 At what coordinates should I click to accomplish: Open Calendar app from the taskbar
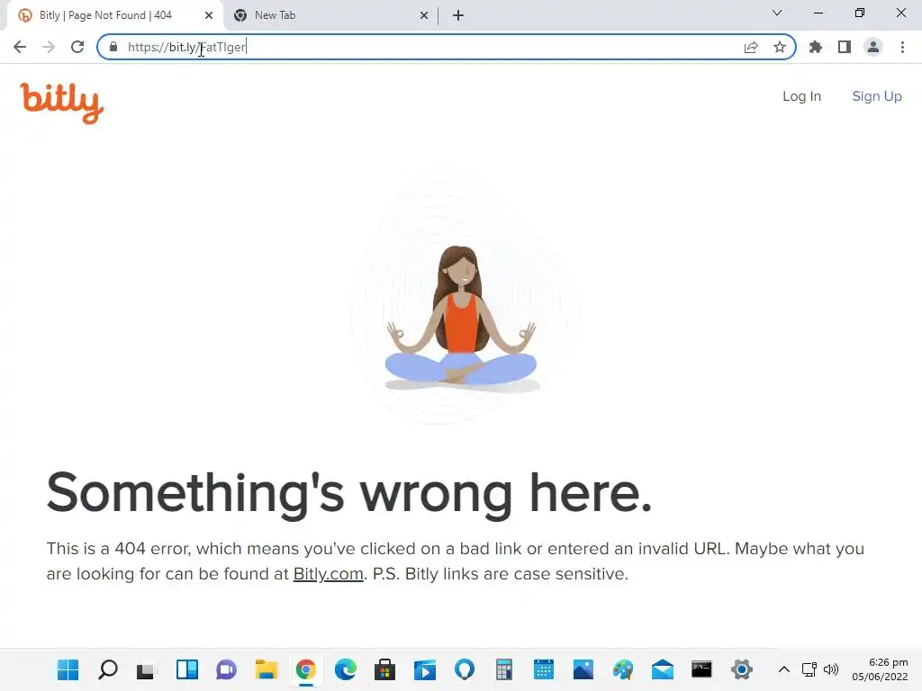tap(543, 669)
